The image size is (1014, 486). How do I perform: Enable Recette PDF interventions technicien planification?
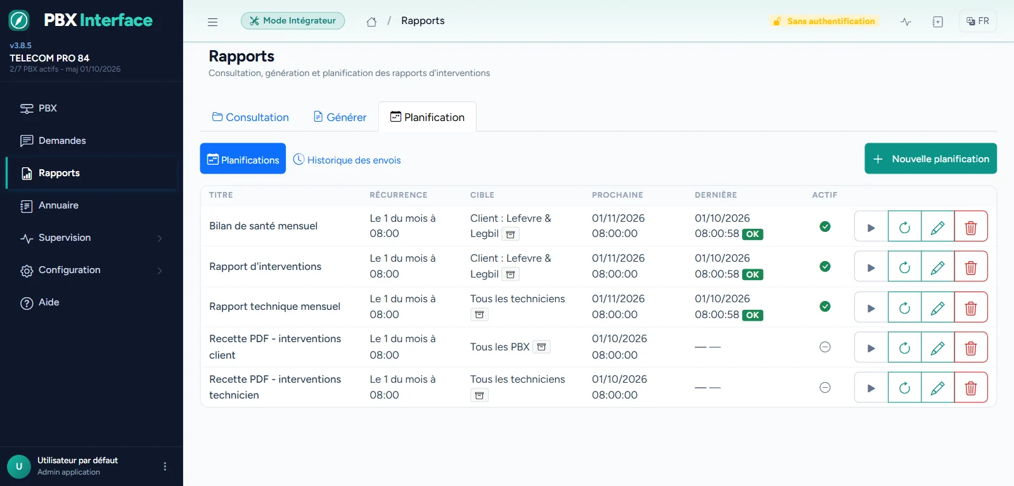coord(825,387)
